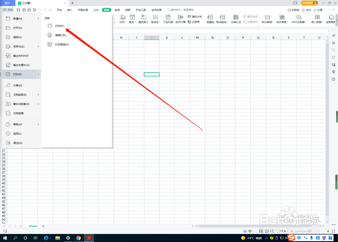Open 打印预览(V) print preview
The width and height of the screenshot is (338, 242).
pos(62,44)
